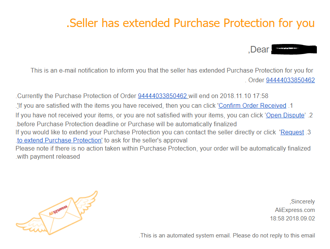
Task: Click the 'Sincerely' closing text
Action: tap(302, 202)
